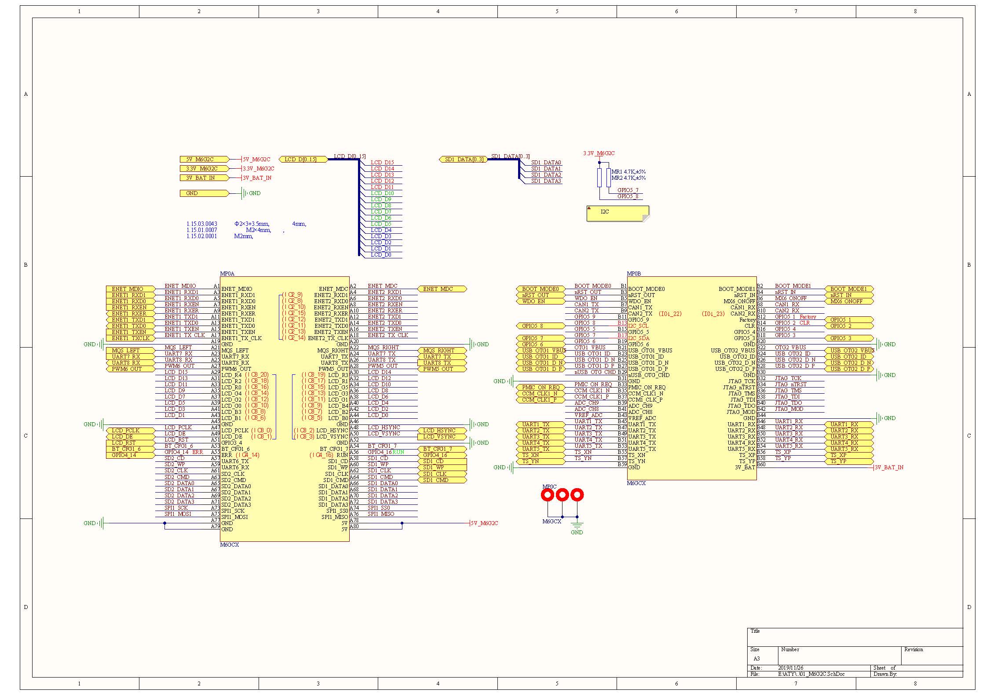997x696 pixels.
Task: Click the PMIC_ON_REQ yellow port
Action: click(540, 388)
